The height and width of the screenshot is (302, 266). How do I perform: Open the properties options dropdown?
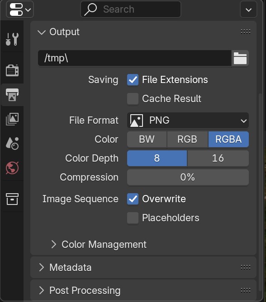[x=248, y=9]
